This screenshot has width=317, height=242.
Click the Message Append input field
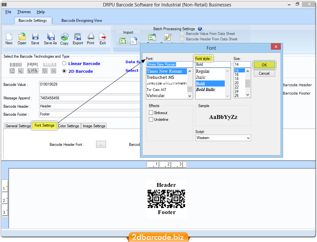[x=90, y=98]
